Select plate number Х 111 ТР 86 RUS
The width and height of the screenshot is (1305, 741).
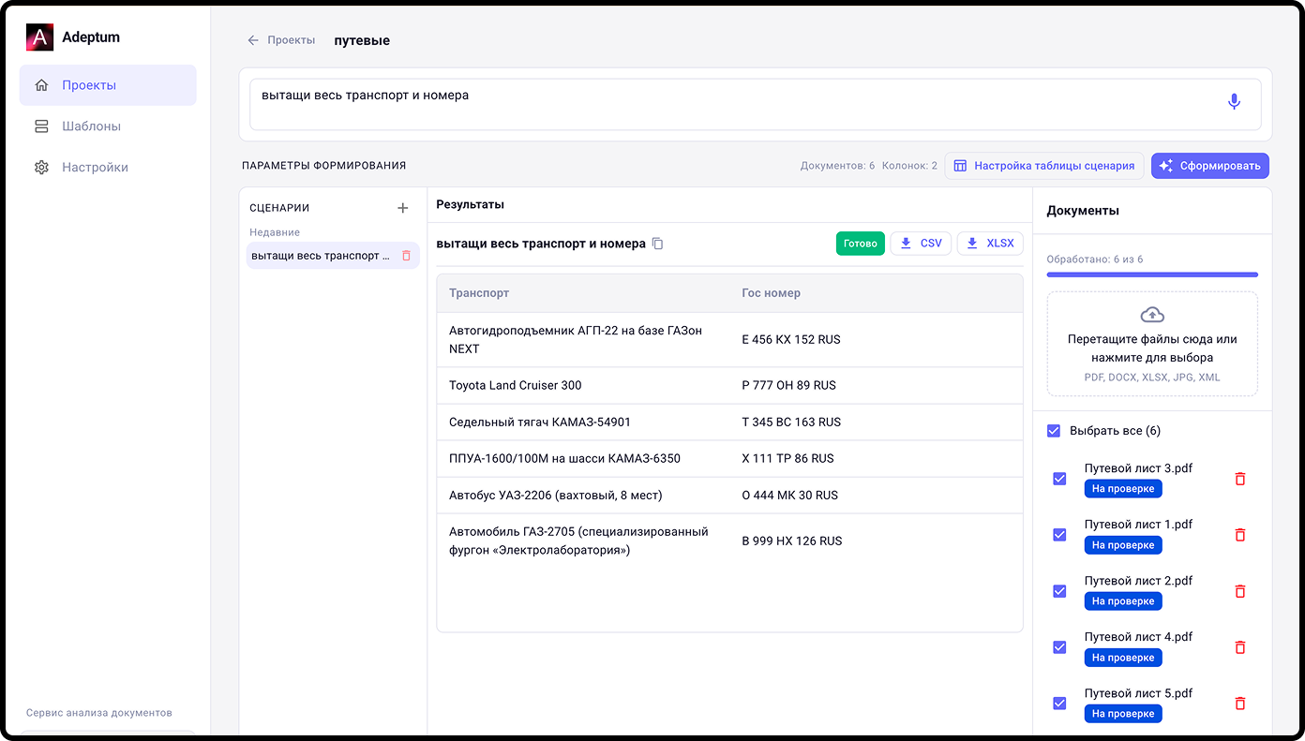coord(787,458)
